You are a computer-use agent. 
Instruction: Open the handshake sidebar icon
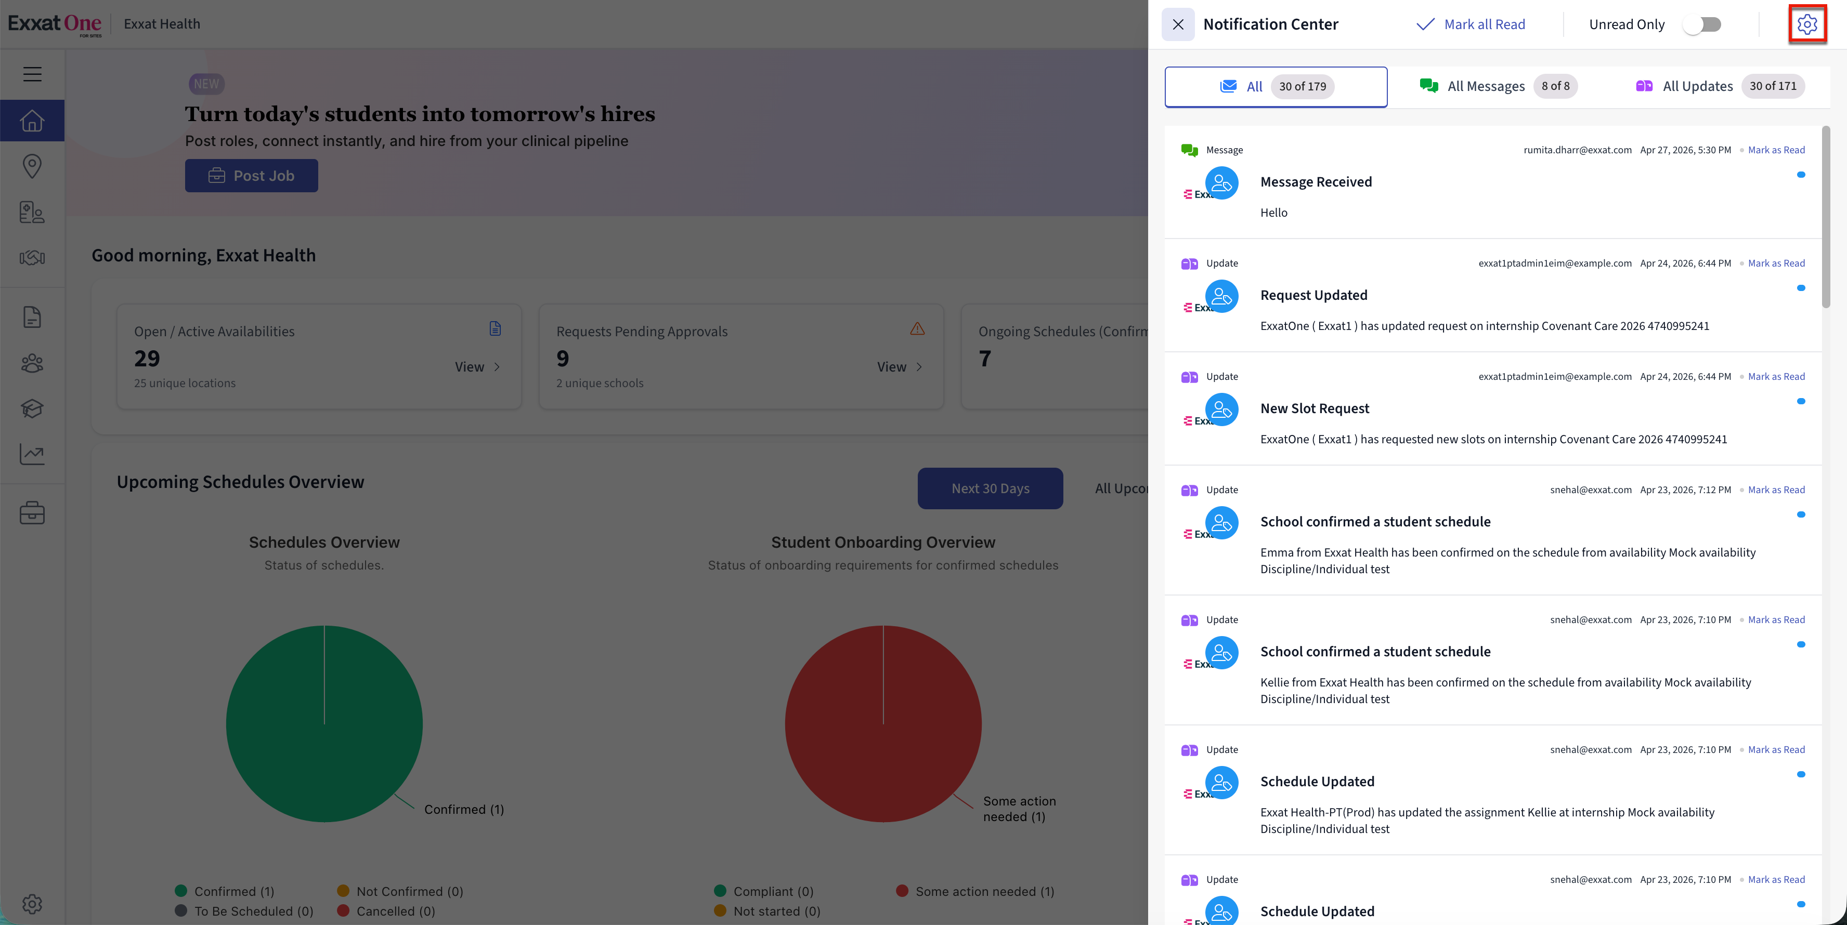point(32,258)
